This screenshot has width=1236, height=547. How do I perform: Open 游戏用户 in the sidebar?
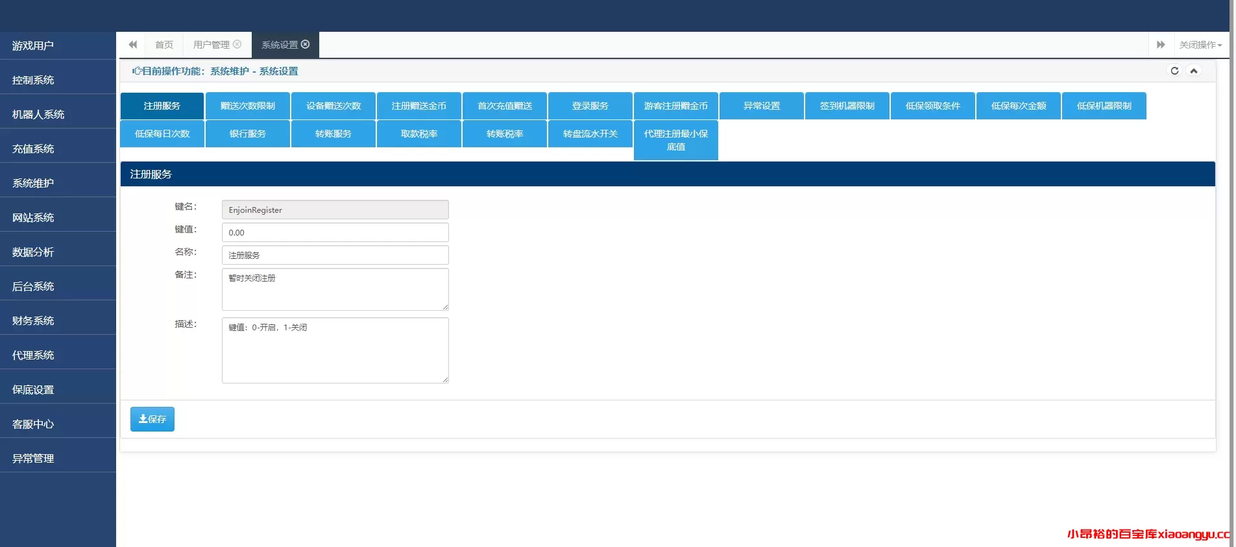[x=33, y=45]
